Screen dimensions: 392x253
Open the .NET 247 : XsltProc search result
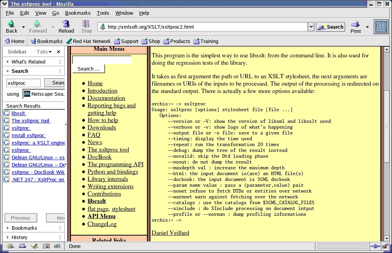tap(38, 179)
